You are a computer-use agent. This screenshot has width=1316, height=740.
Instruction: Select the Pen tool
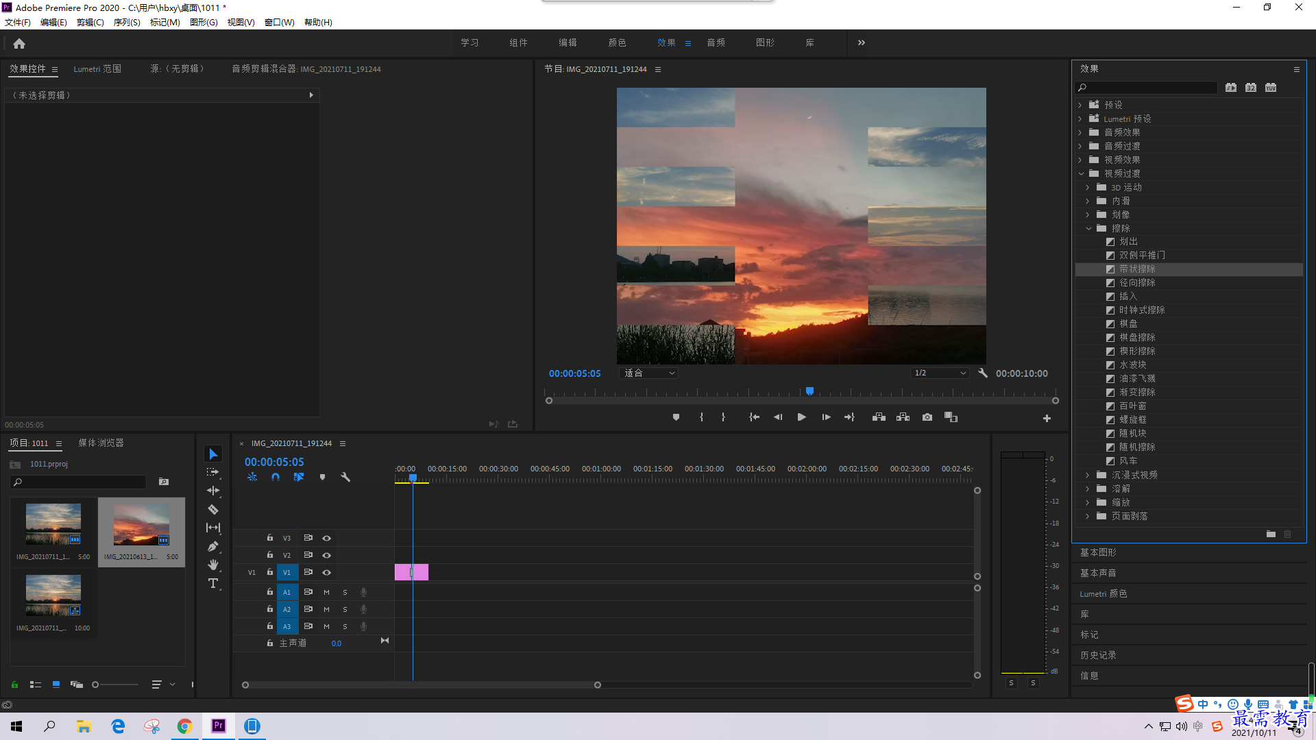point(213,547)
